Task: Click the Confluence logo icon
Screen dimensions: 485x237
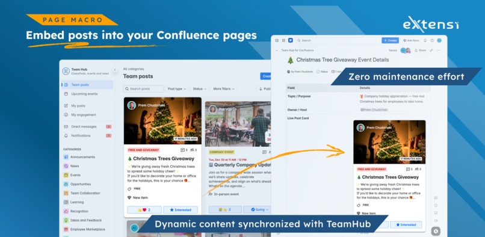Action: pos(291,40)
